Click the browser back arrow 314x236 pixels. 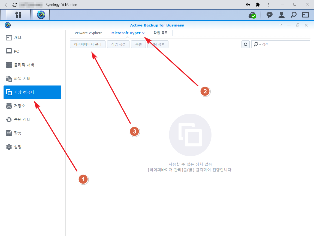point(7,5)
